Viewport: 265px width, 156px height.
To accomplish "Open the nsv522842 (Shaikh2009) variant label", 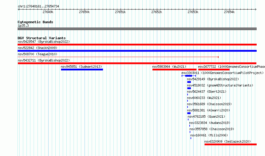I will pos(38,48).
